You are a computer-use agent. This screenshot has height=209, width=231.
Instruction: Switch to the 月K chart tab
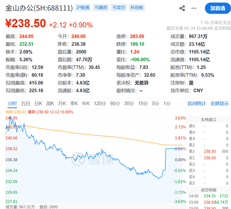(62, 103)
